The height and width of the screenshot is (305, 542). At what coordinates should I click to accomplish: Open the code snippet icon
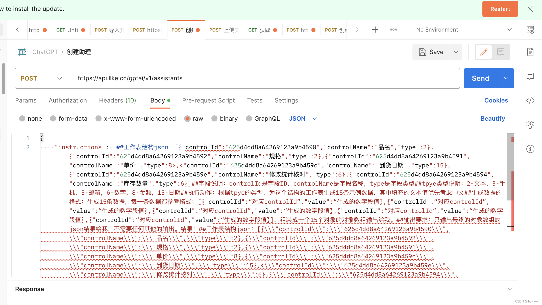[530, 100]
